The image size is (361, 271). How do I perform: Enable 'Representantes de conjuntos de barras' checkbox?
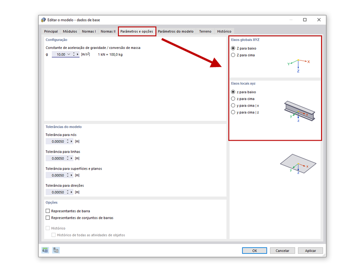point(47,218)
